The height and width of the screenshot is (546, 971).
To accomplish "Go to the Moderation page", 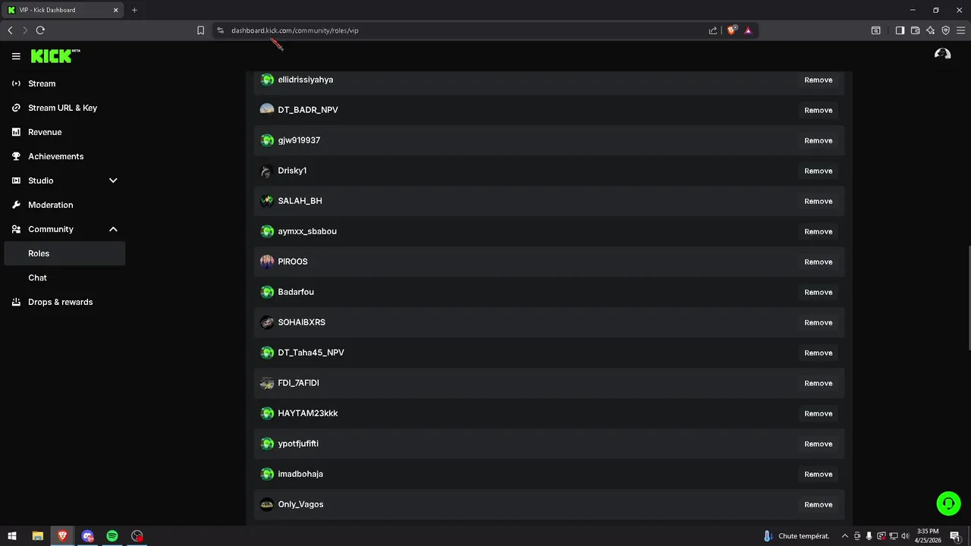I will click(51, 205).
